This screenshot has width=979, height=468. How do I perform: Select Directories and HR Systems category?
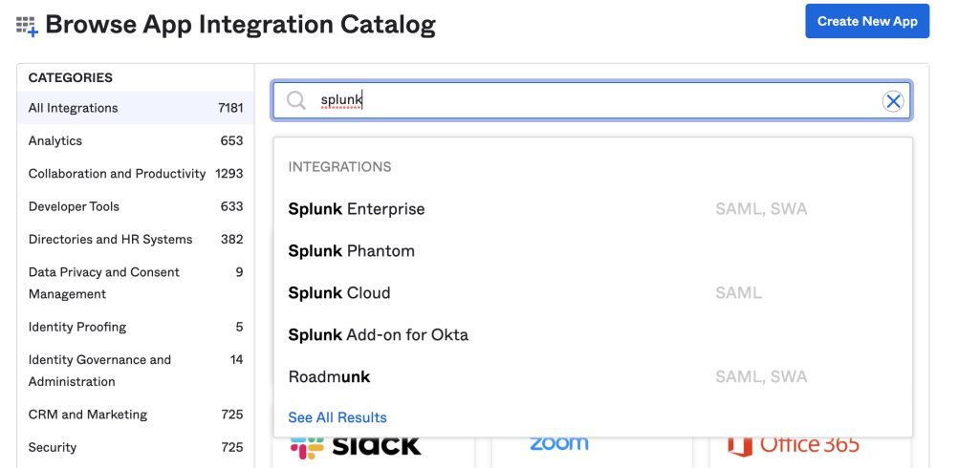[x=136, y=240]
